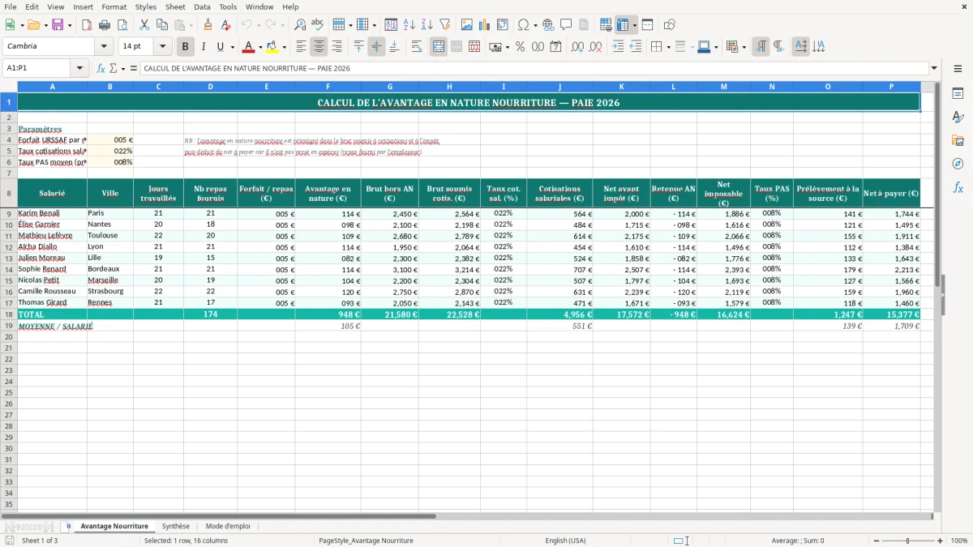Add a decimal place
Viewport: 973px width, 547px height.
coord(577,47)
